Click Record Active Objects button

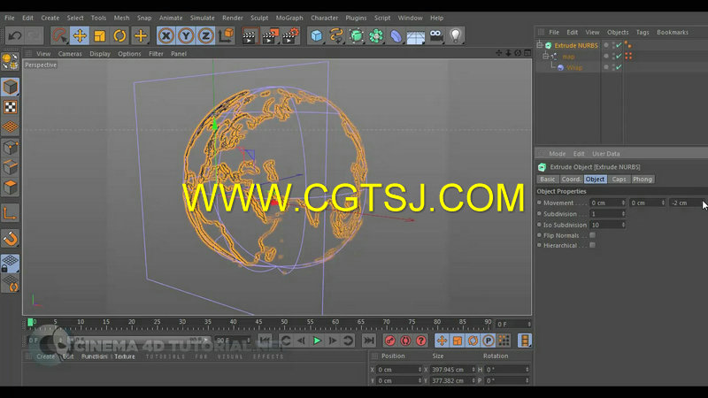tap(390, 341)
